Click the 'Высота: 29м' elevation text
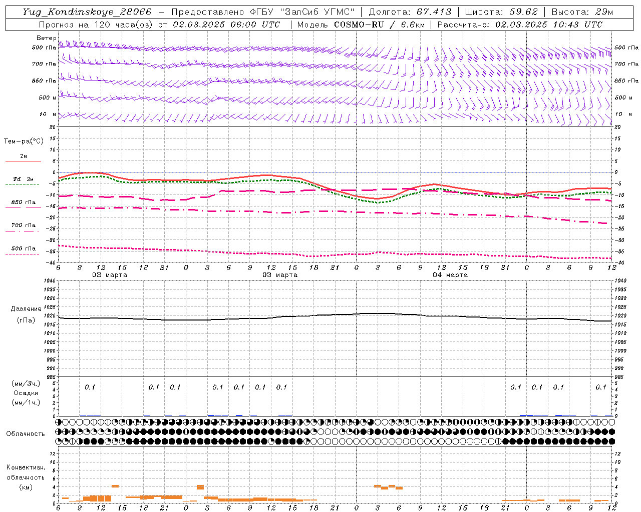 pos(582,12)
